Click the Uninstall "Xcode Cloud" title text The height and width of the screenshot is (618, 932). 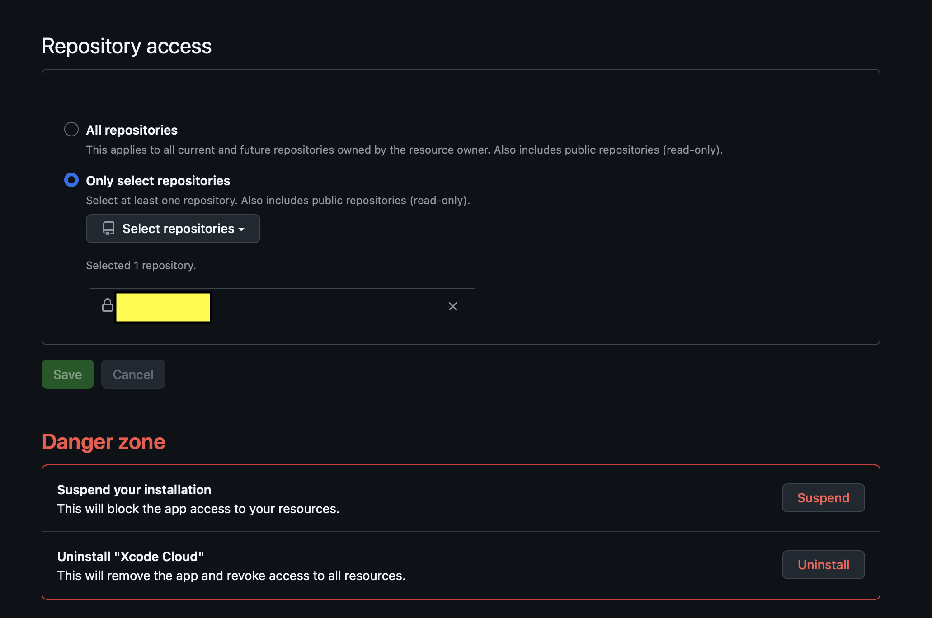(x=130, y=557)
